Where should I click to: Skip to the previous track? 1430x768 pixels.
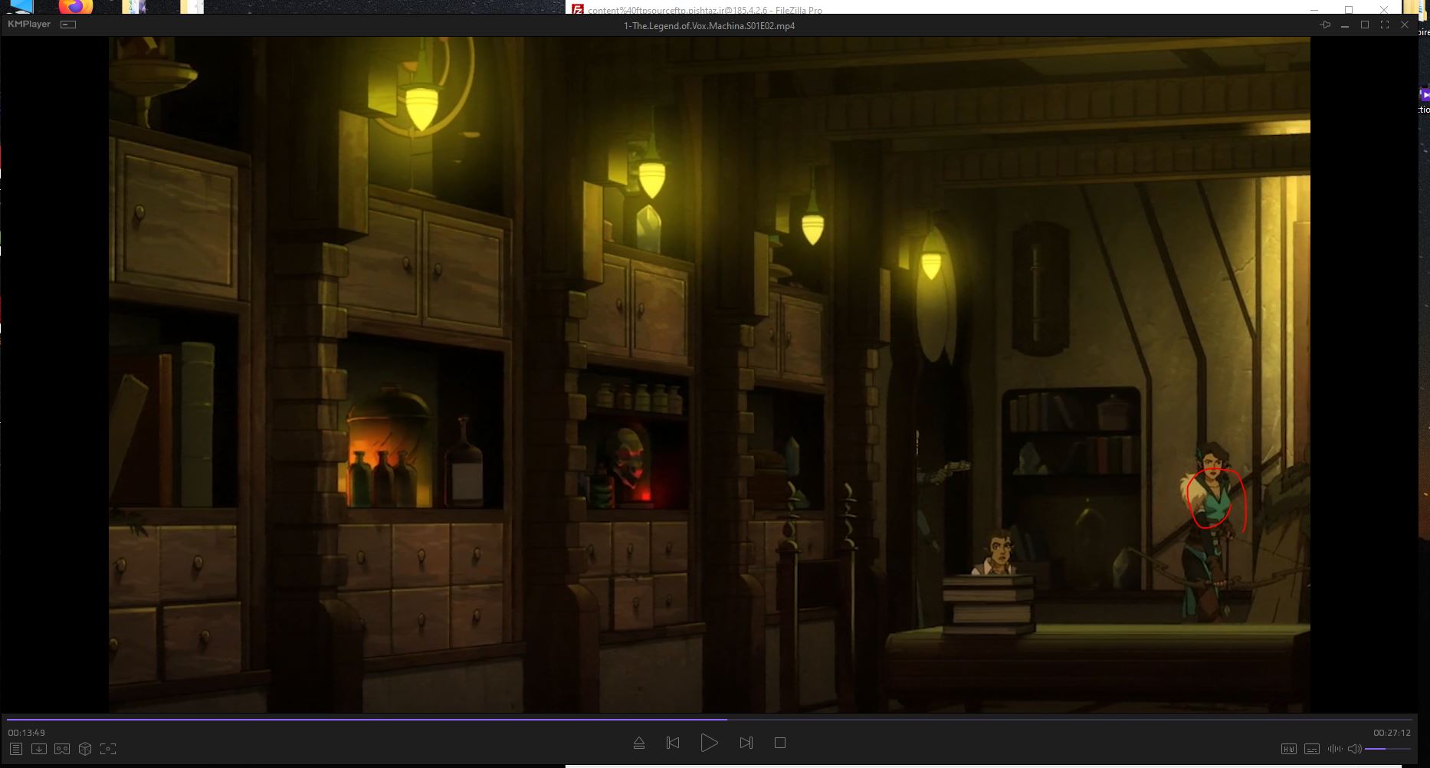pos(673,743)
